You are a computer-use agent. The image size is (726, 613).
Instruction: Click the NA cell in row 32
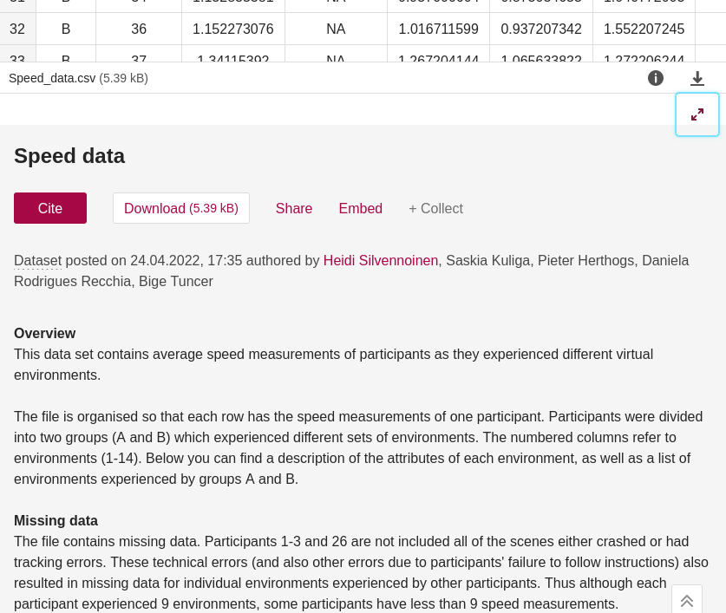(336, 29)
